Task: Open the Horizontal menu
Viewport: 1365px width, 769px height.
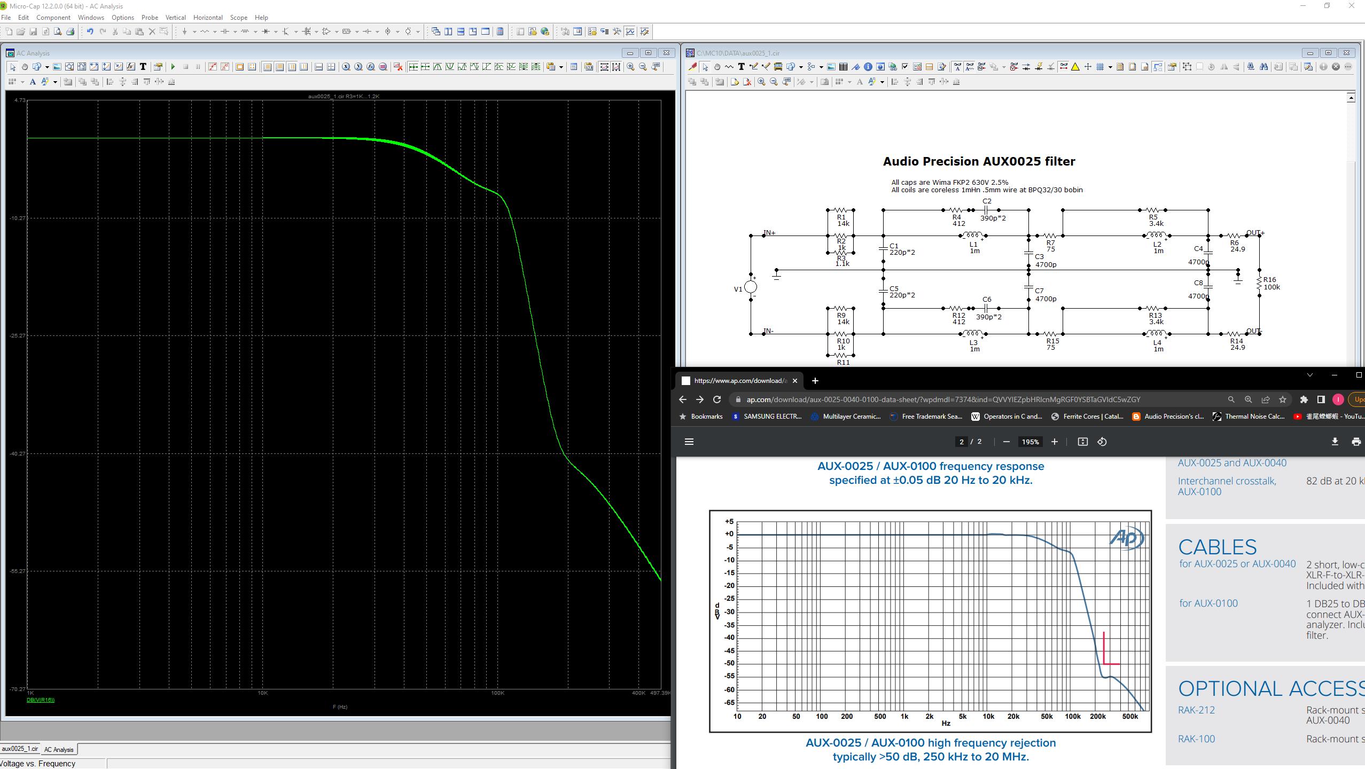Action: point(208,18)
